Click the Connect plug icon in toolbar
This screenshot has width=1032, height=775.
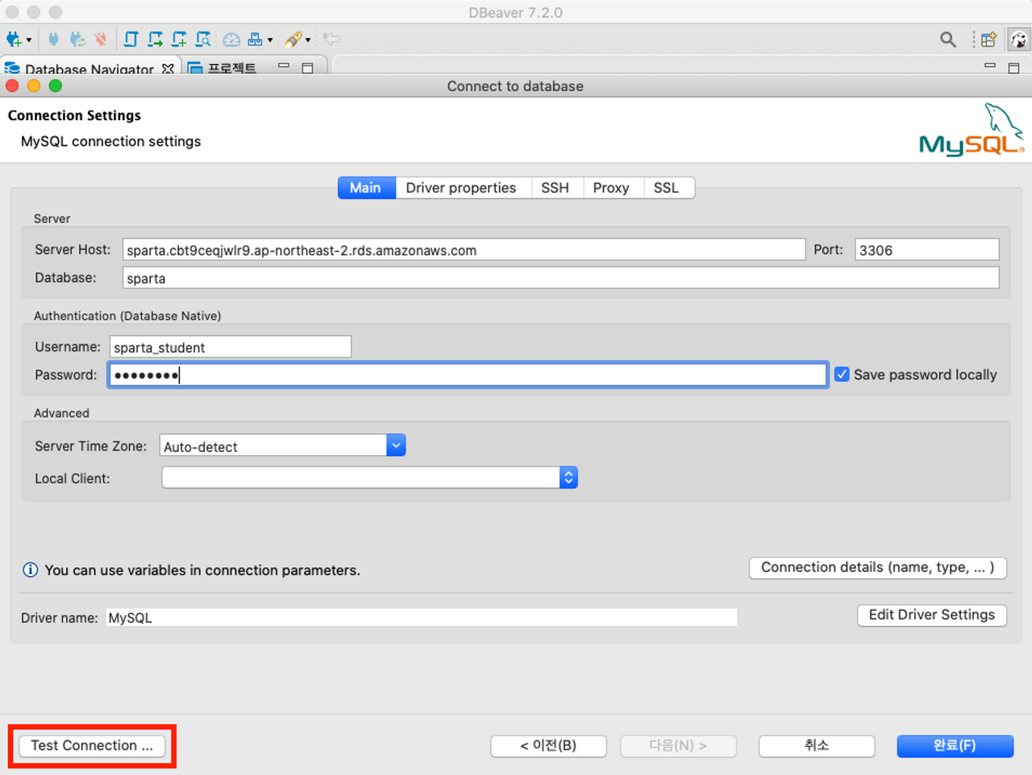click(53, 39)
